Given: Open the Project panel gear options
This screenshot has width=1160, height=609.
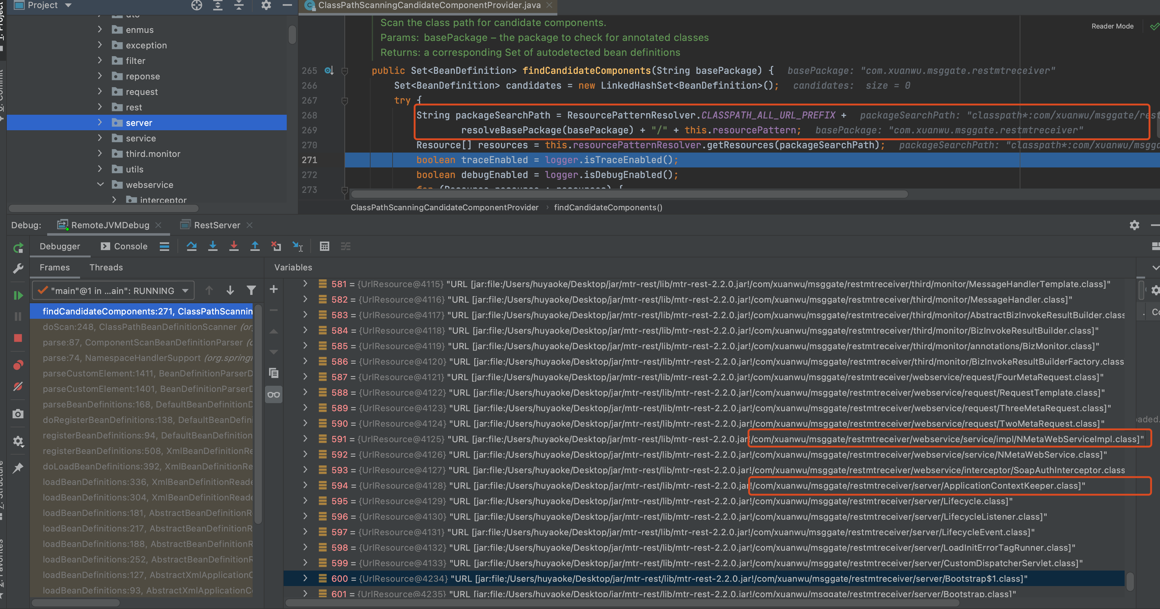Looking at the screenshot, I should pyautogui.click(x=266, y=5).
